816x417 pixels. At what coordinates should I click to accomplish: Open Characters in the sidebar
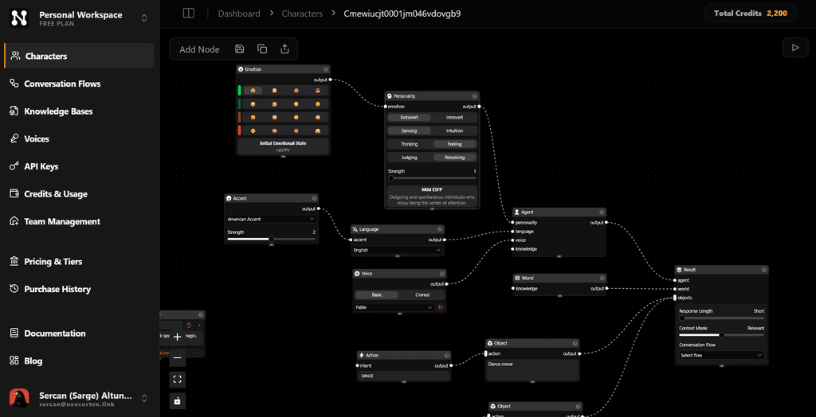pyautogui.click(x=79, y=56)
